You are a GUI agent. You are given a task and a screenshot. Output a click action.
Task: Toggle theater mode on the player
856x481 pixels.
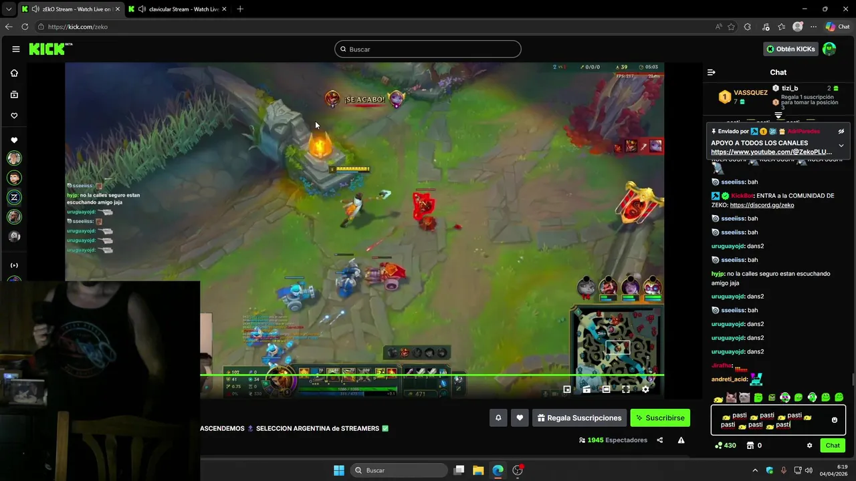[x=606, y=389]
